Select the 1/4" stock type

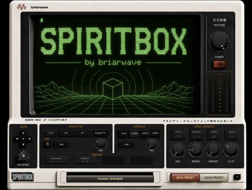click(82, 133)
